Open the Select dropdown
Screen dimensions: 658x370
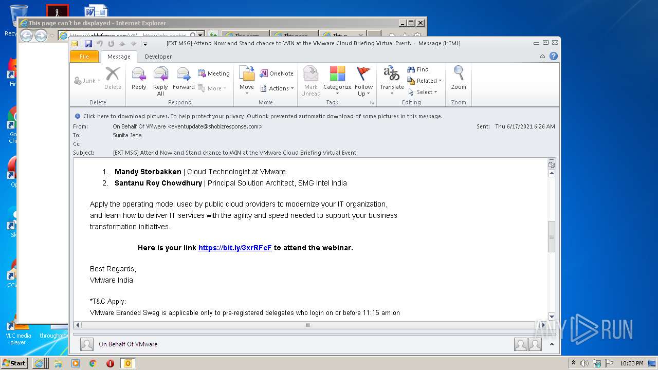click(423, 92)
